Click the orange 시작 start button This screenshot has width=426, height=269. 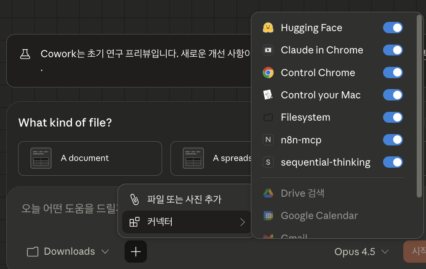pos(415,251)
